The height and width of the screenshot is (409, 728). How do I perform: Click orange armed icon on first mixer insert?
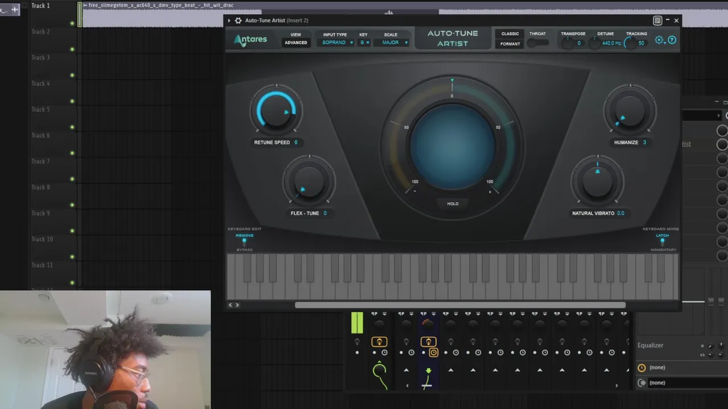pos(379,342)
